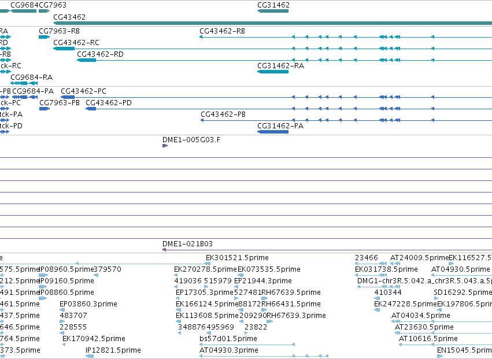The width and height of the screenshot is (492, 359).
Task: Select the 88172 feature label
Action: pyautogui.click(x=250, y=305)
